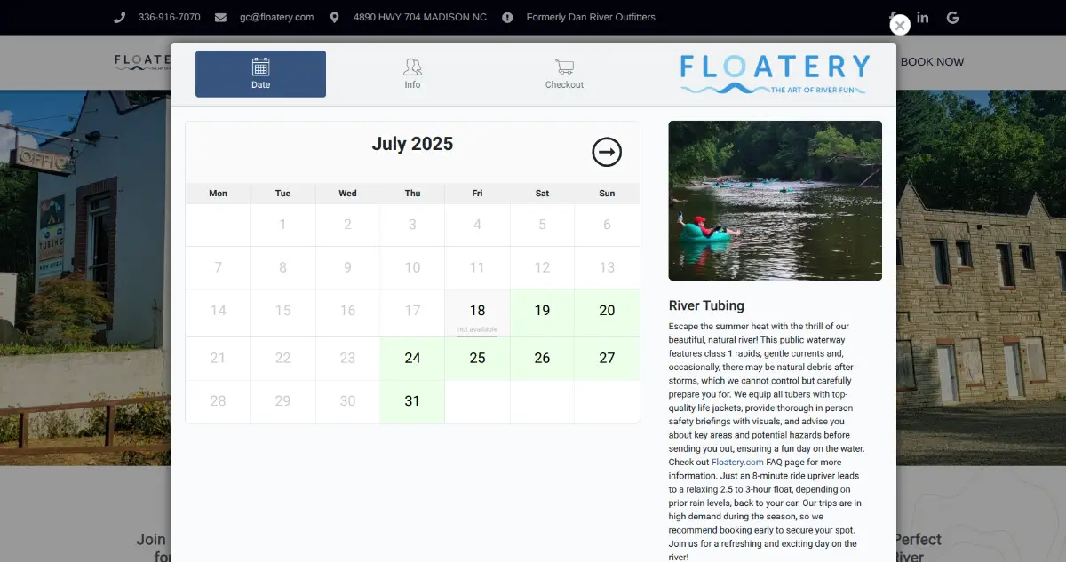The height and width of the screenshot is (562, 1066).
Task: Open the Floatery.com FAQ link
Action: tap(737, 463)
